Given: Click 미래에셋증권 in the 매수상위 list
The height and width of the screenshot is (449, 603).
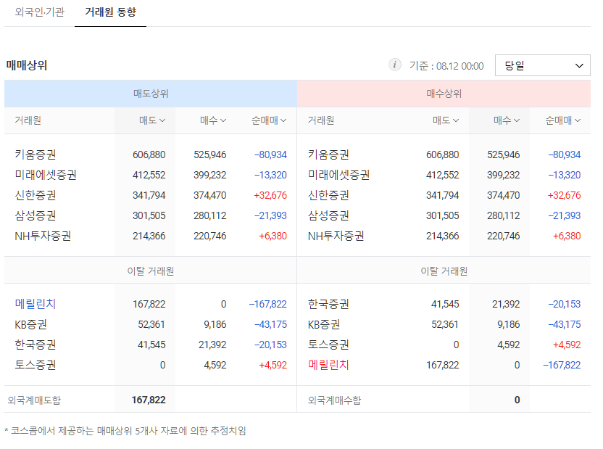Looking at the screenshot, I should [338, 175].
